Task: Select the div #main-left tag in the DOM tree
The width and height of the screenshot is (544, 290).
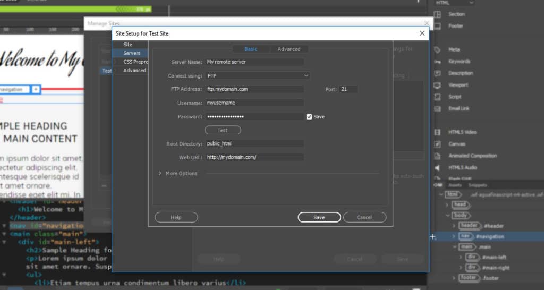Action: pyautogui.click(x=472, y=258)
